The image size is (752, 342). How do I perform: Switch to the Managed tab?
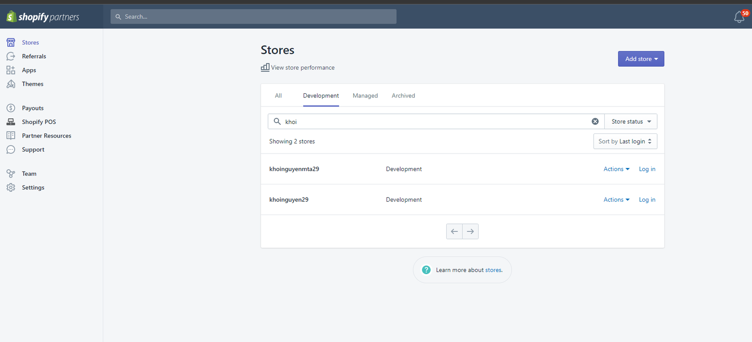[x=365, y=96]
